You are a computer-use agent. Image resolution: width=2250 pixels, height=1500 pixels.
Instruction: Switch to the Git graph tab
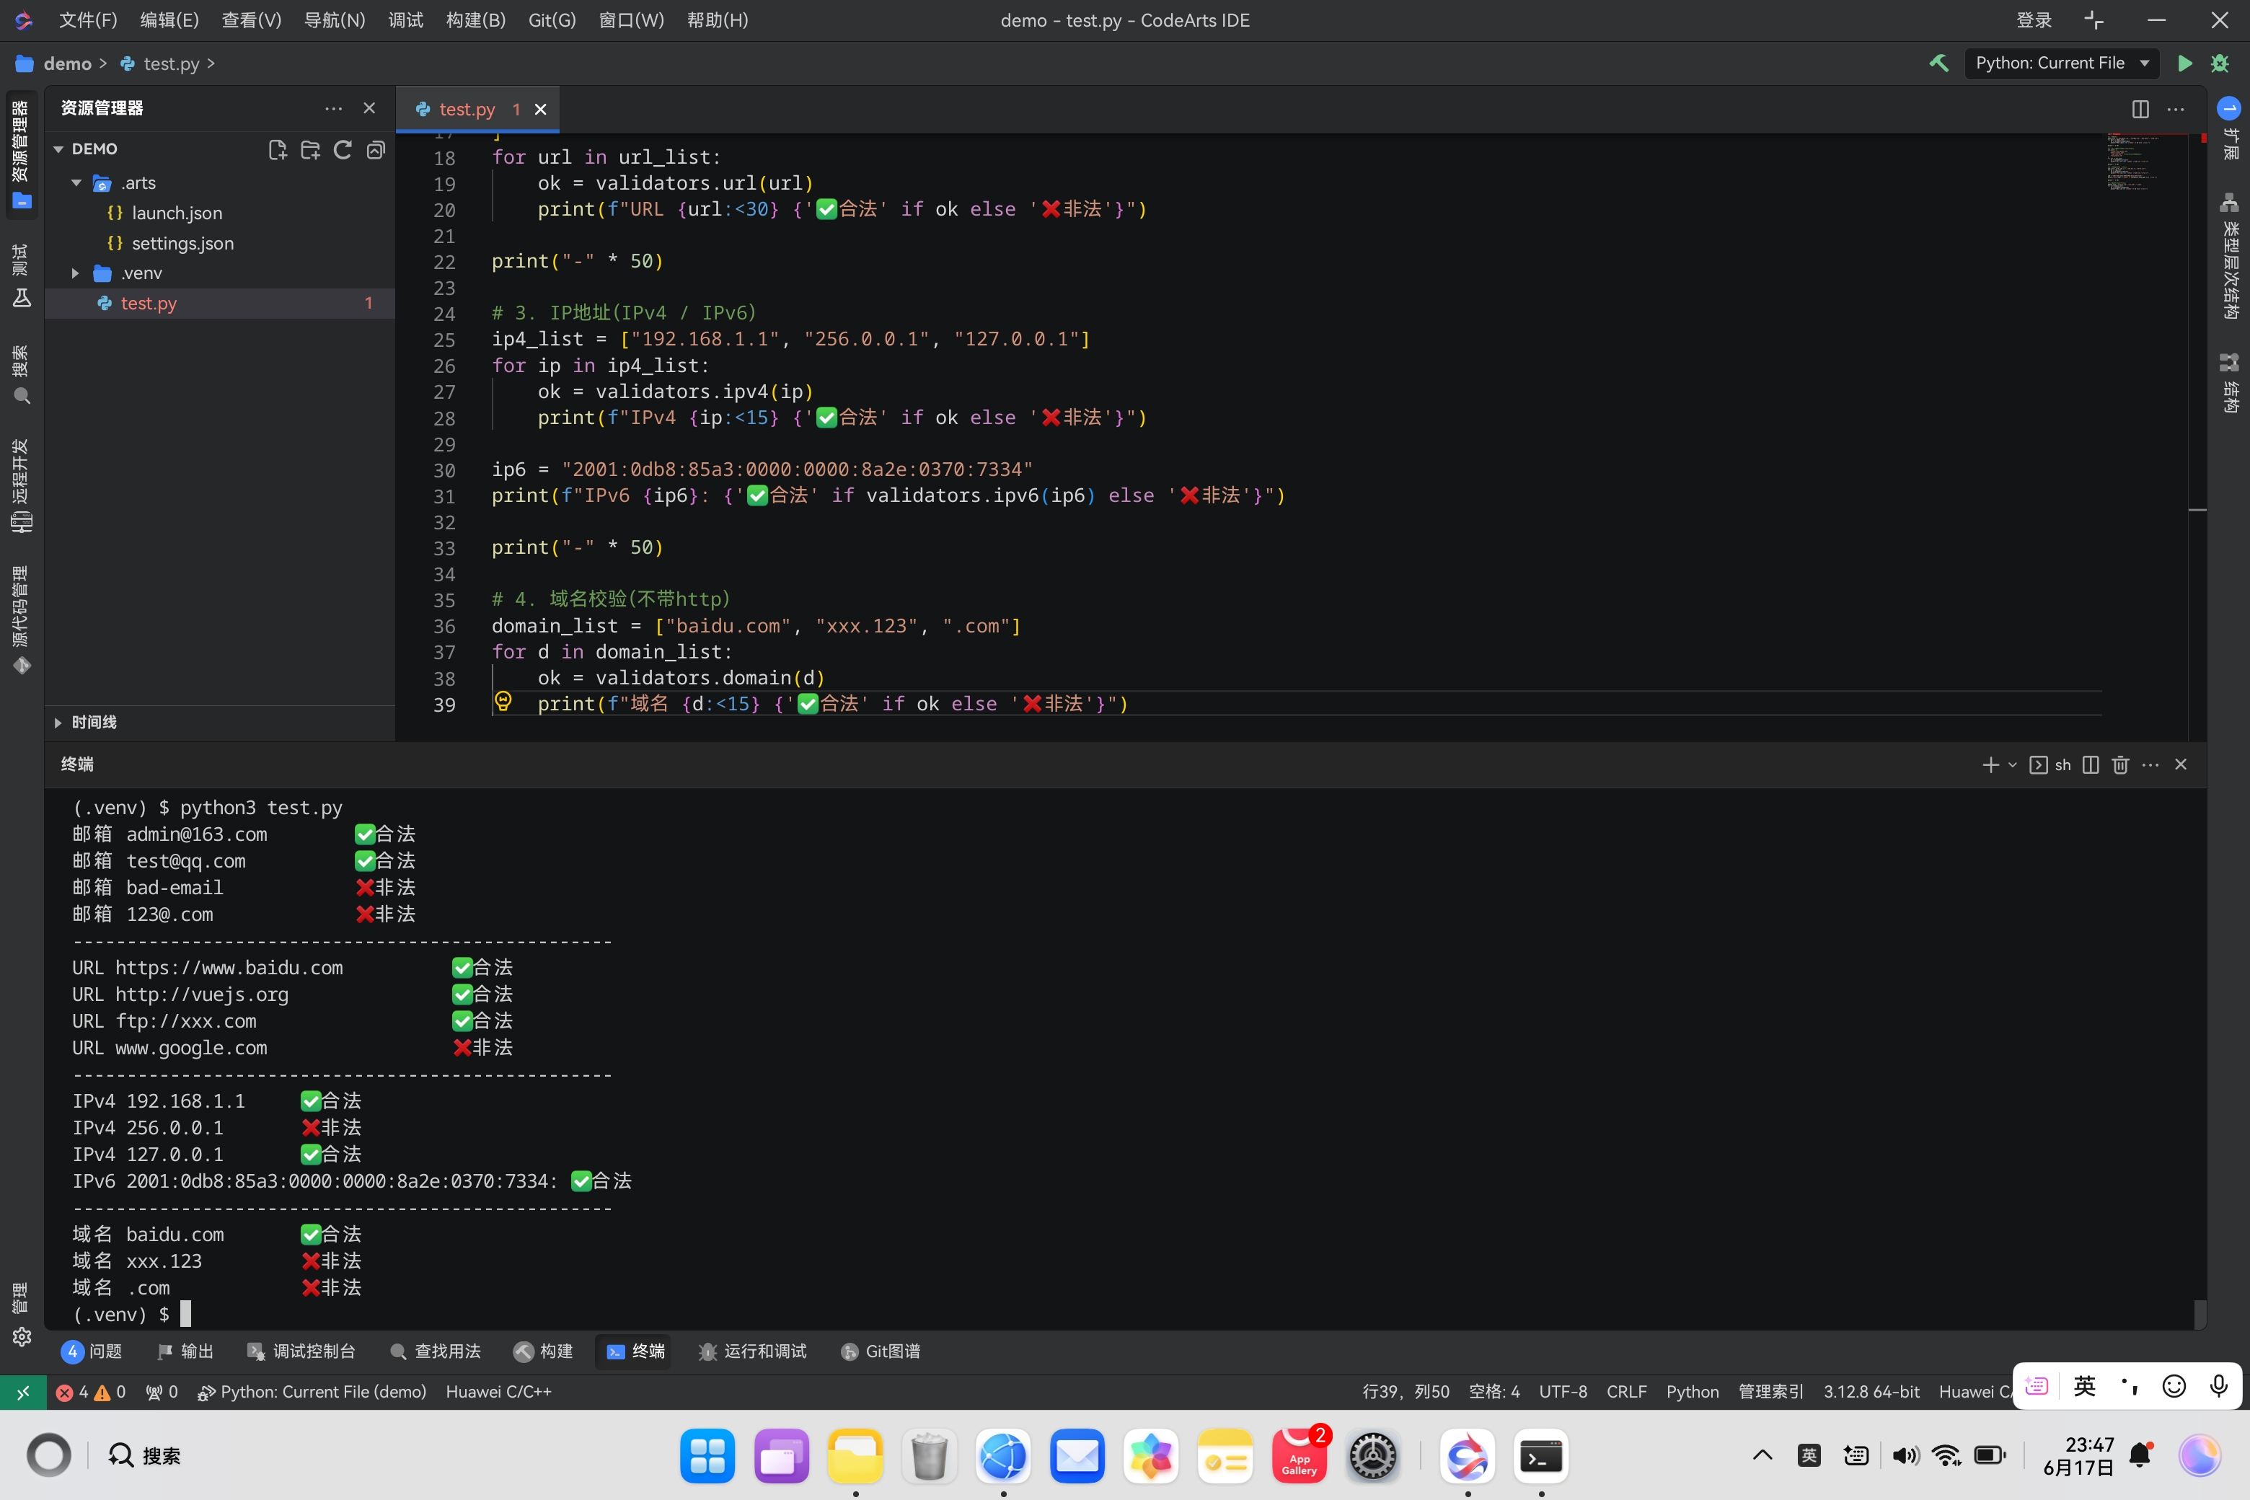click(x=880, y=1351)
